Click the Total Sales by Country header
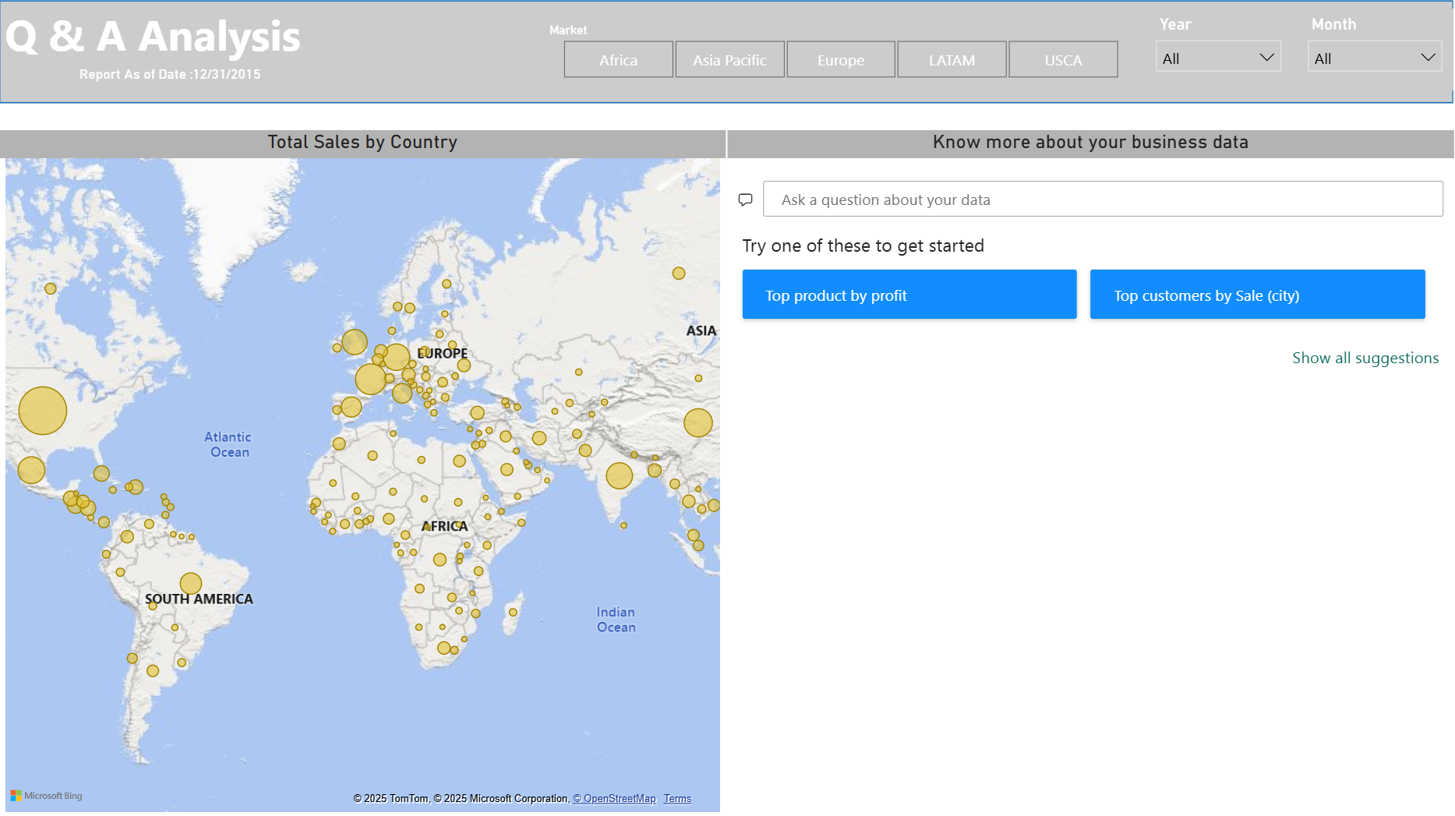Viewport: 1455px width, 816px height. click(362, 142)
